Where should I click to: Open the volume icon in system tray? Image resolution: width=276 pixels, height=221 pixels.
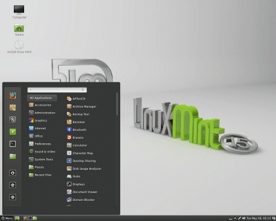tap(244, 218)
